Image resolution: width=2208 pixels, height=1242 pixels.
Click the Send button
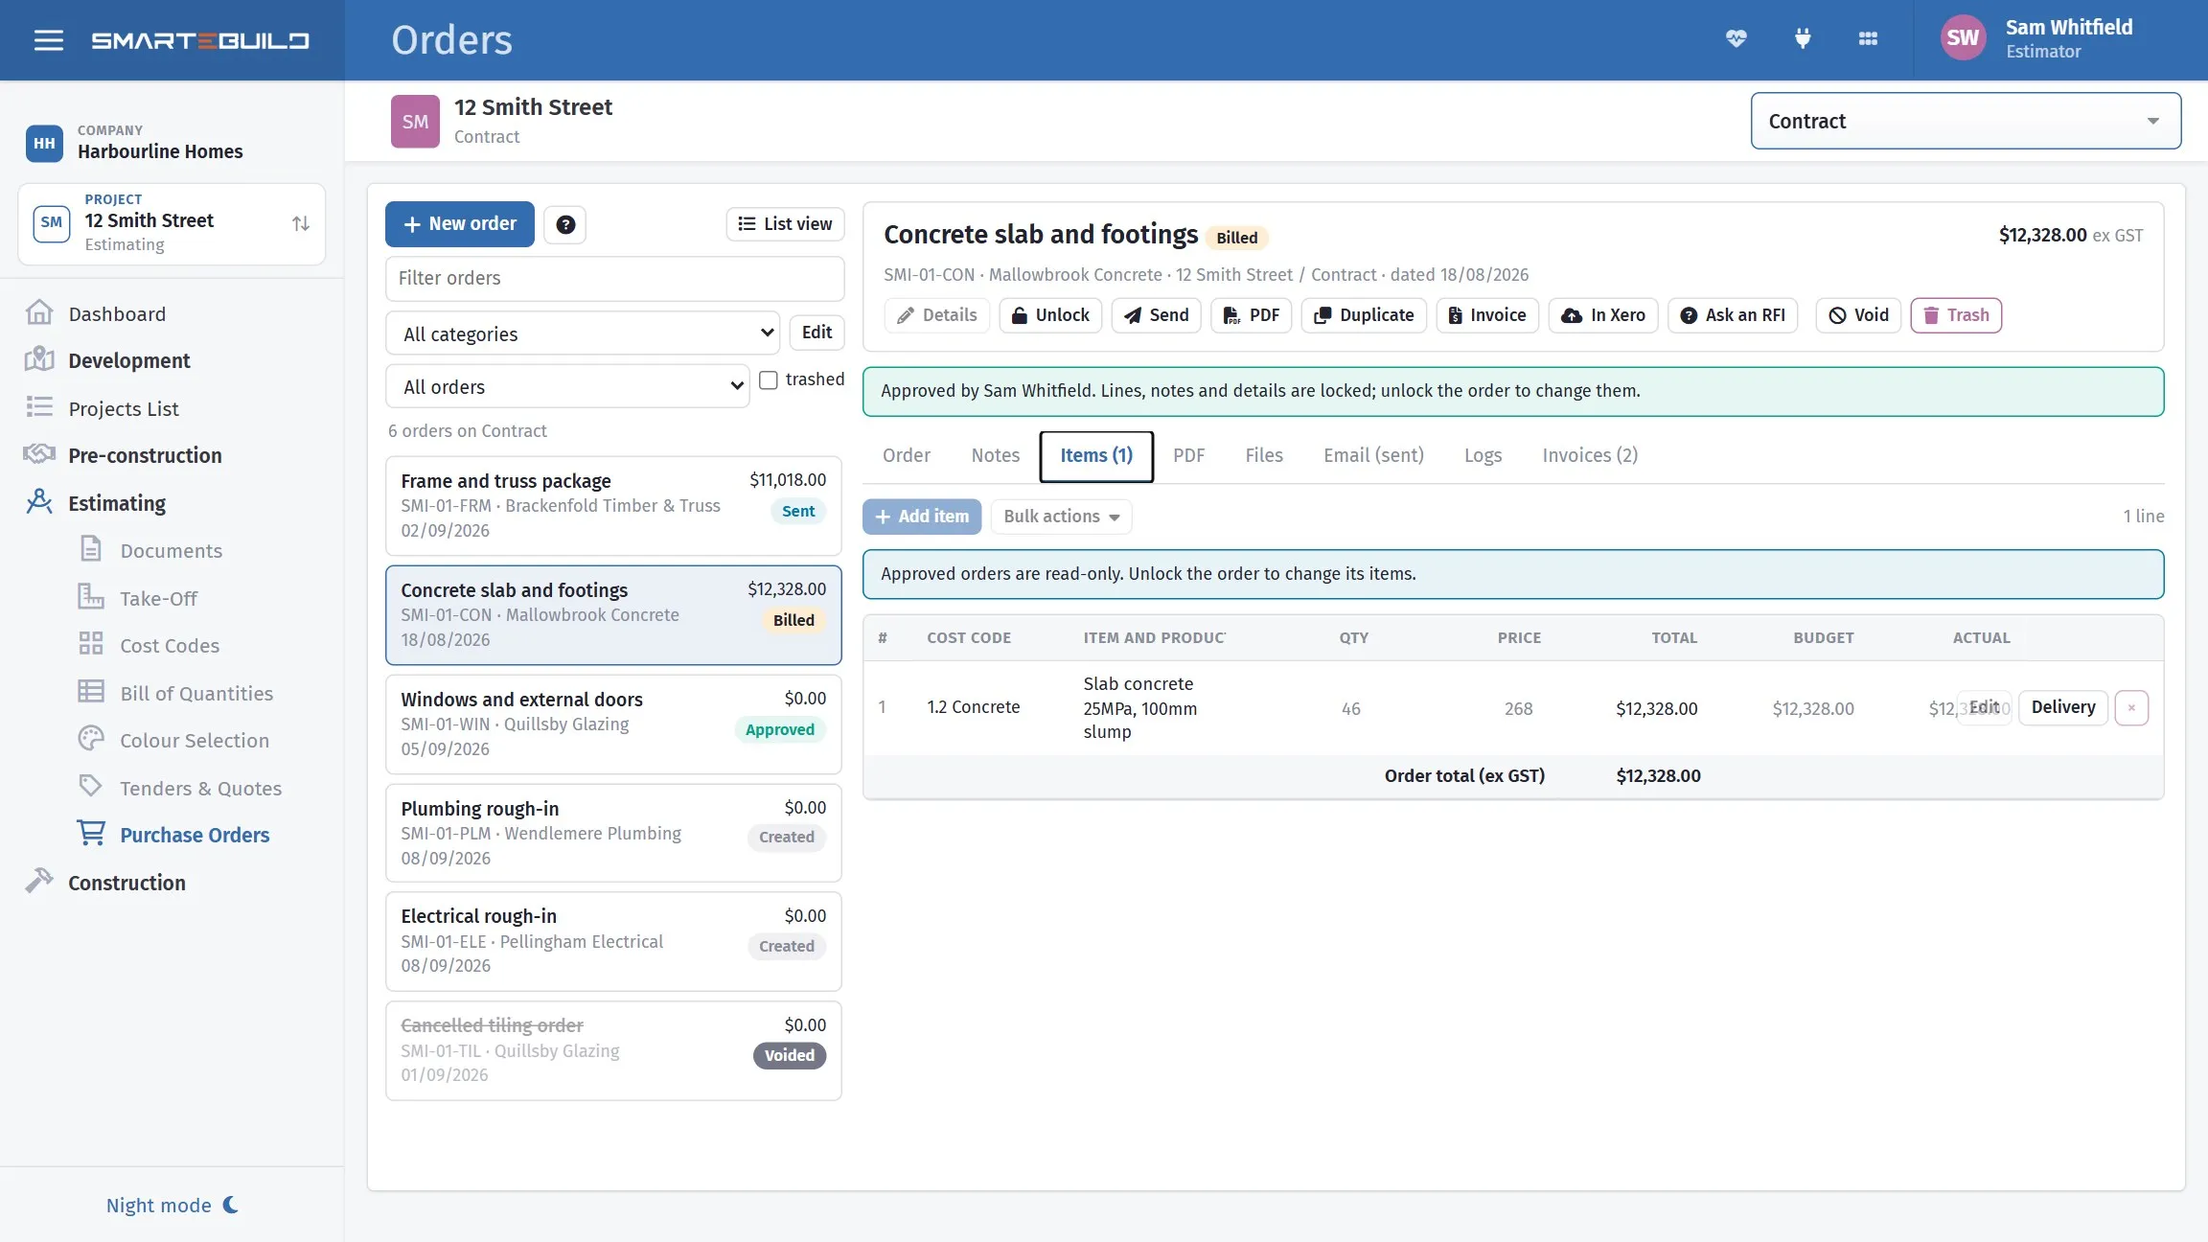coord(1156,314)
